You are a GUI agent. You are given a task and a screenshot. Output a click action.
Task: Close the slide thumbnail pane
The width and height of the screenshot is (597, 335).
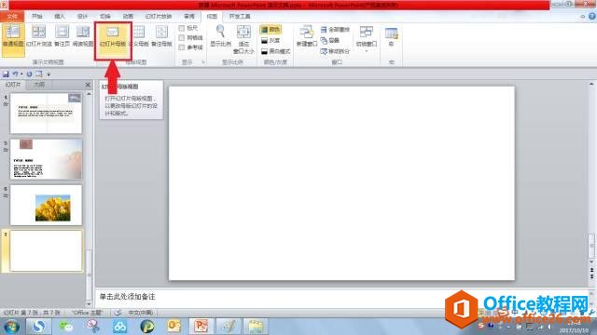point(88,85)
